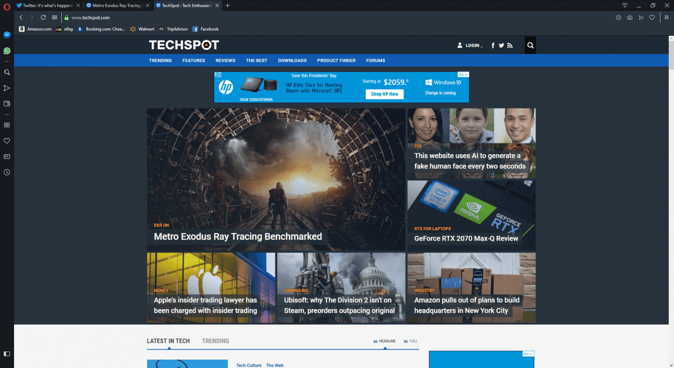The width and height of the screenshot is (674, 368).
Task: Open History clock in the sidebar
Action: (x=7, y=173)
